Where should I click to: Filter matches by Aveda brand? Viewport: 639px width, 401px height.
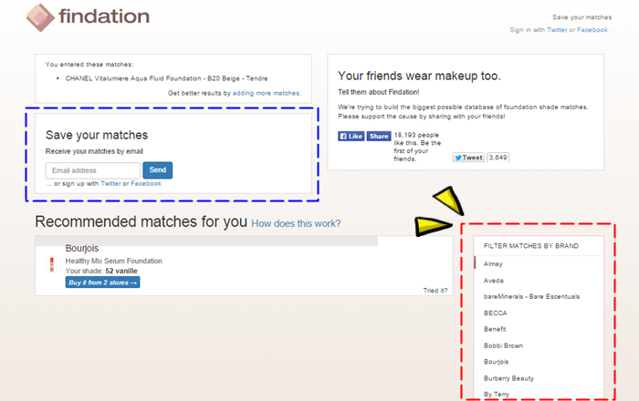click(494, 281)
